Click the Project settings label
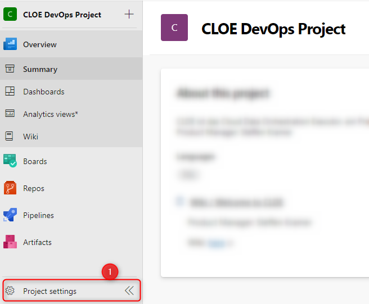This screenshot has height=304, width=369. tap(49, 291)
